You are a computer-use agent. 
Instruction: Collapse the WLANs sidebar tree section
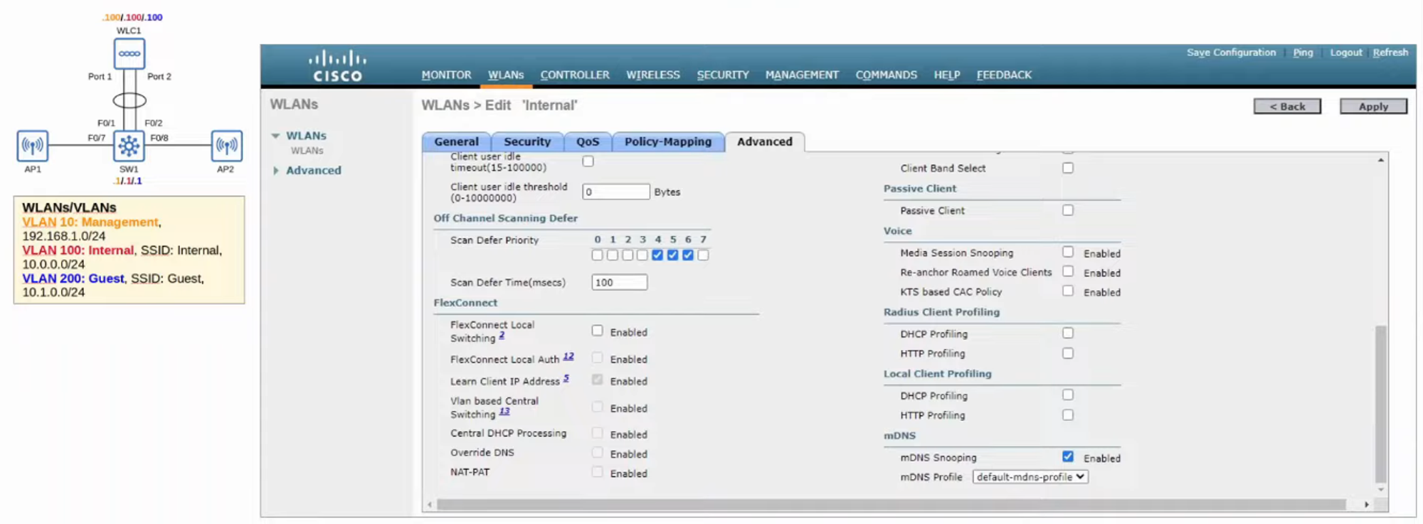(276, 136)
